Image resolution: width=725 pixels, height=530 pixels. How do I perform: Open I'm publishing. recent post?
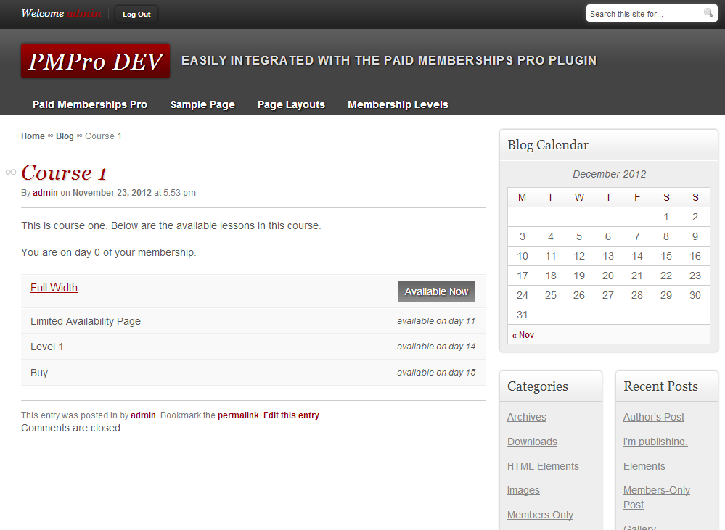[x=655, y=442]
